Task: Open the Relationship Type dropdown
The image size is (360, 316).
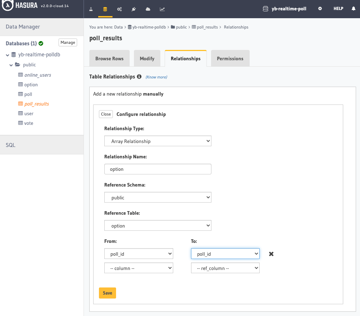Action: (157, 141)
